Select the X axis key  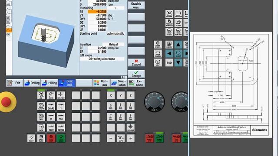pyautogui.click(x=111, y=95)
